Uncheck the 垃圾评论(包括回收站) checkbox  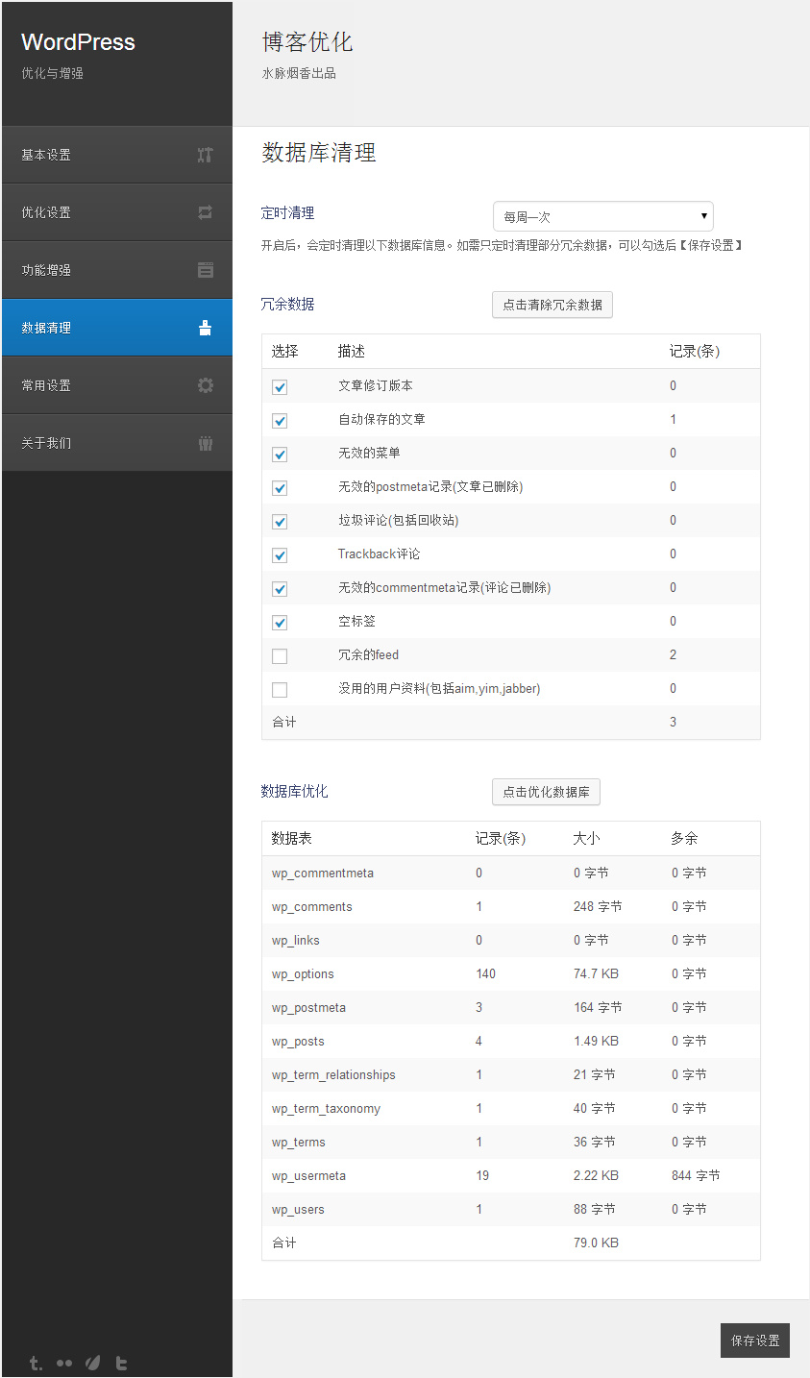pos(280,521)
